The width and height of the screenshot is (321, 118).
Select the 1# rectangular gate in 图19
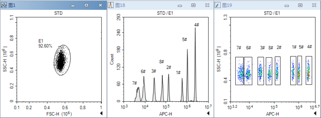[293, 70]
